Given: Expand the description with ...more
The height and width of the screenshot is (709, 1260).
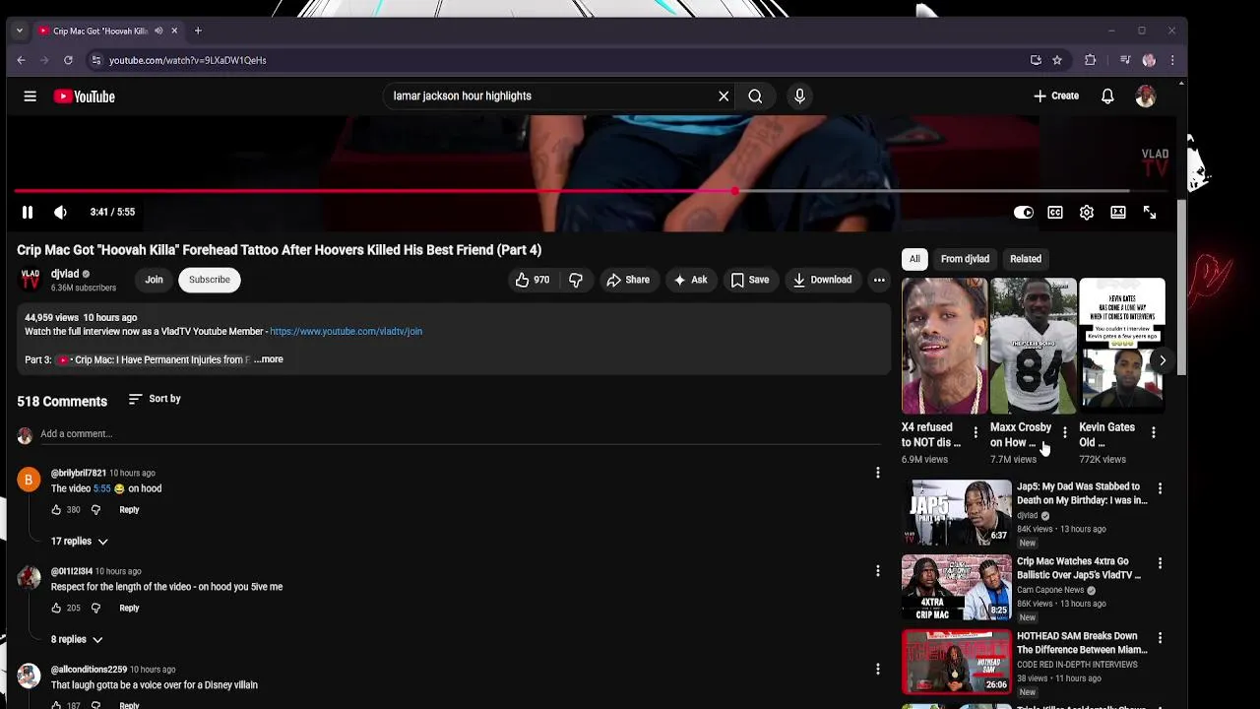Looking at the screenshot, I should pyautogui.click(x=269, y=359).
